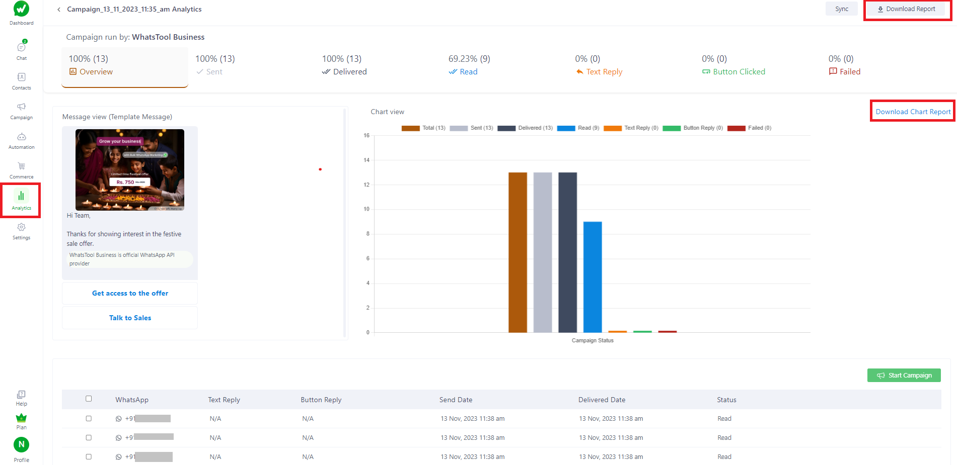This screenshot has height=465, width=957.
Task: Click the brown Total bar in chart
Action: pos(518,252)
